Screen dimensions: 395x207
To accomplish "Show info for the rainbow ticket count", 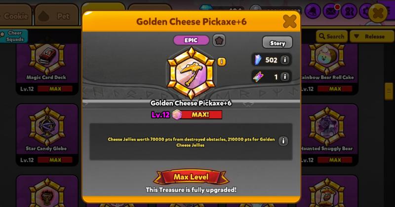I will click(x=285, y=76).
